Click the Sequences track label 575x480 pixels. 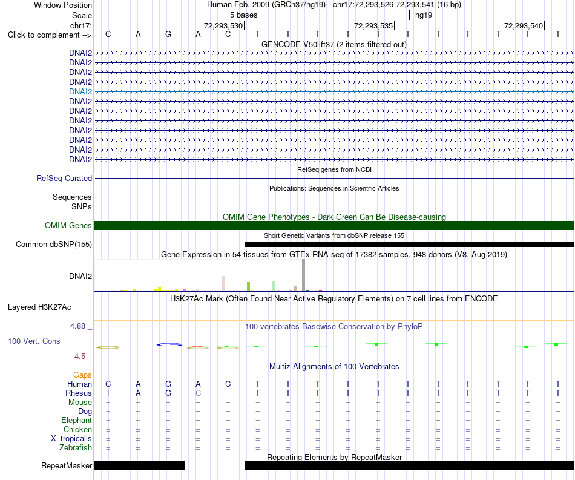[x=72, y=197]
